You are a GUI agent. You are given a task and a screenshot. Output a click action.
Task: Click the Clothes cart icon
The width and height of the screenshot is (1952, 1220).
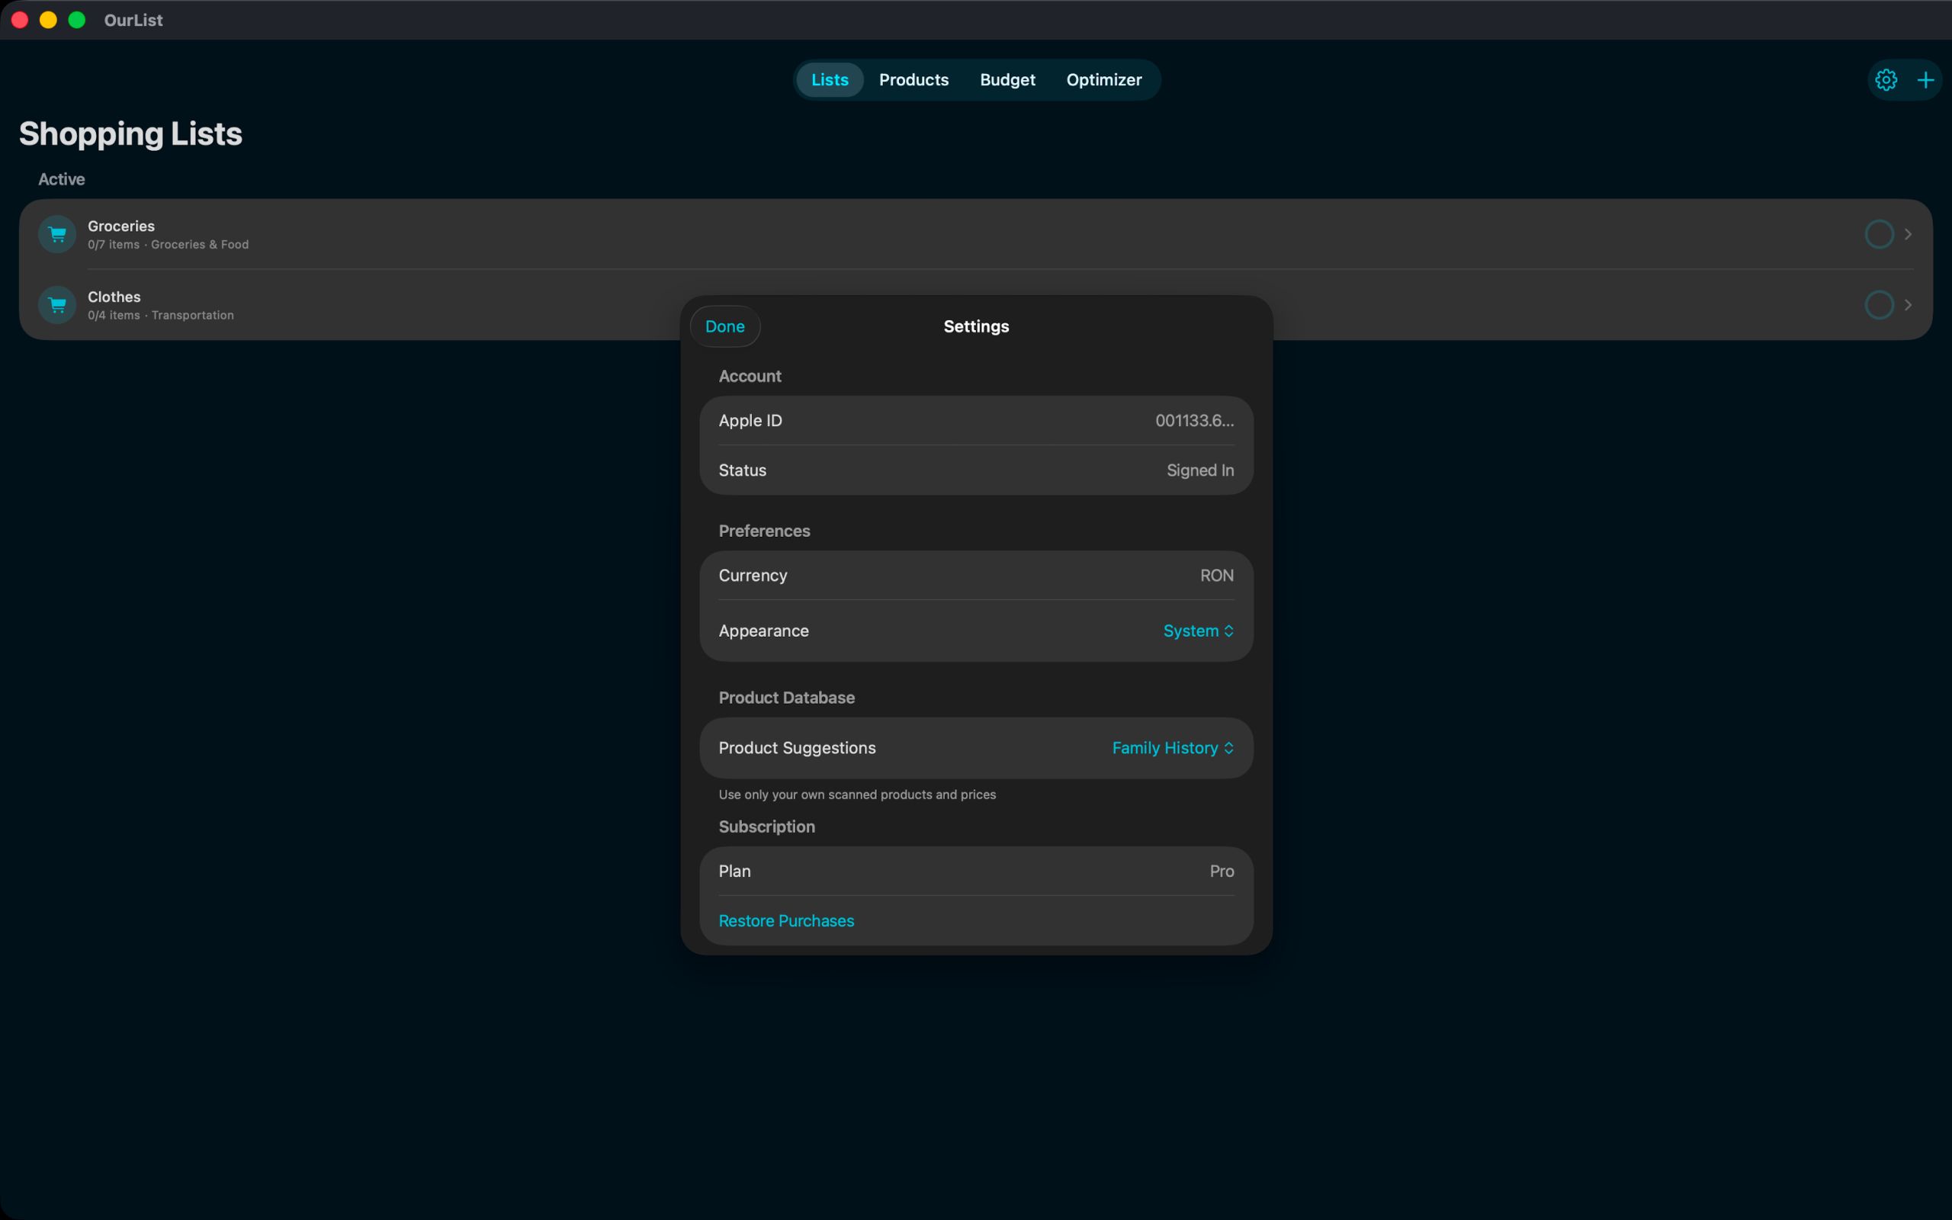(57, 305)
